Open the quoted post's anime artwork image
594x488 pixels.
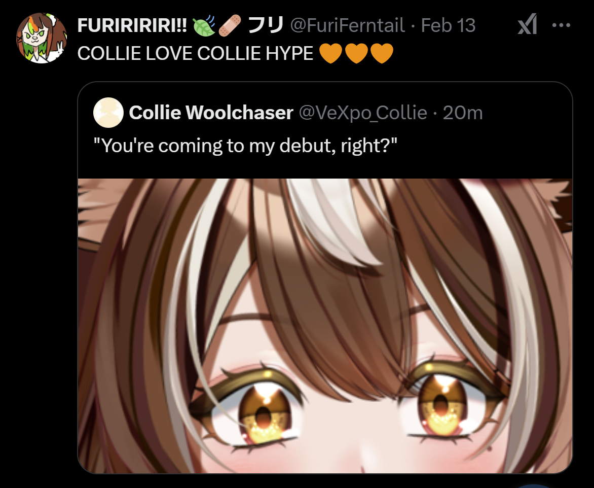pos(325,325)
